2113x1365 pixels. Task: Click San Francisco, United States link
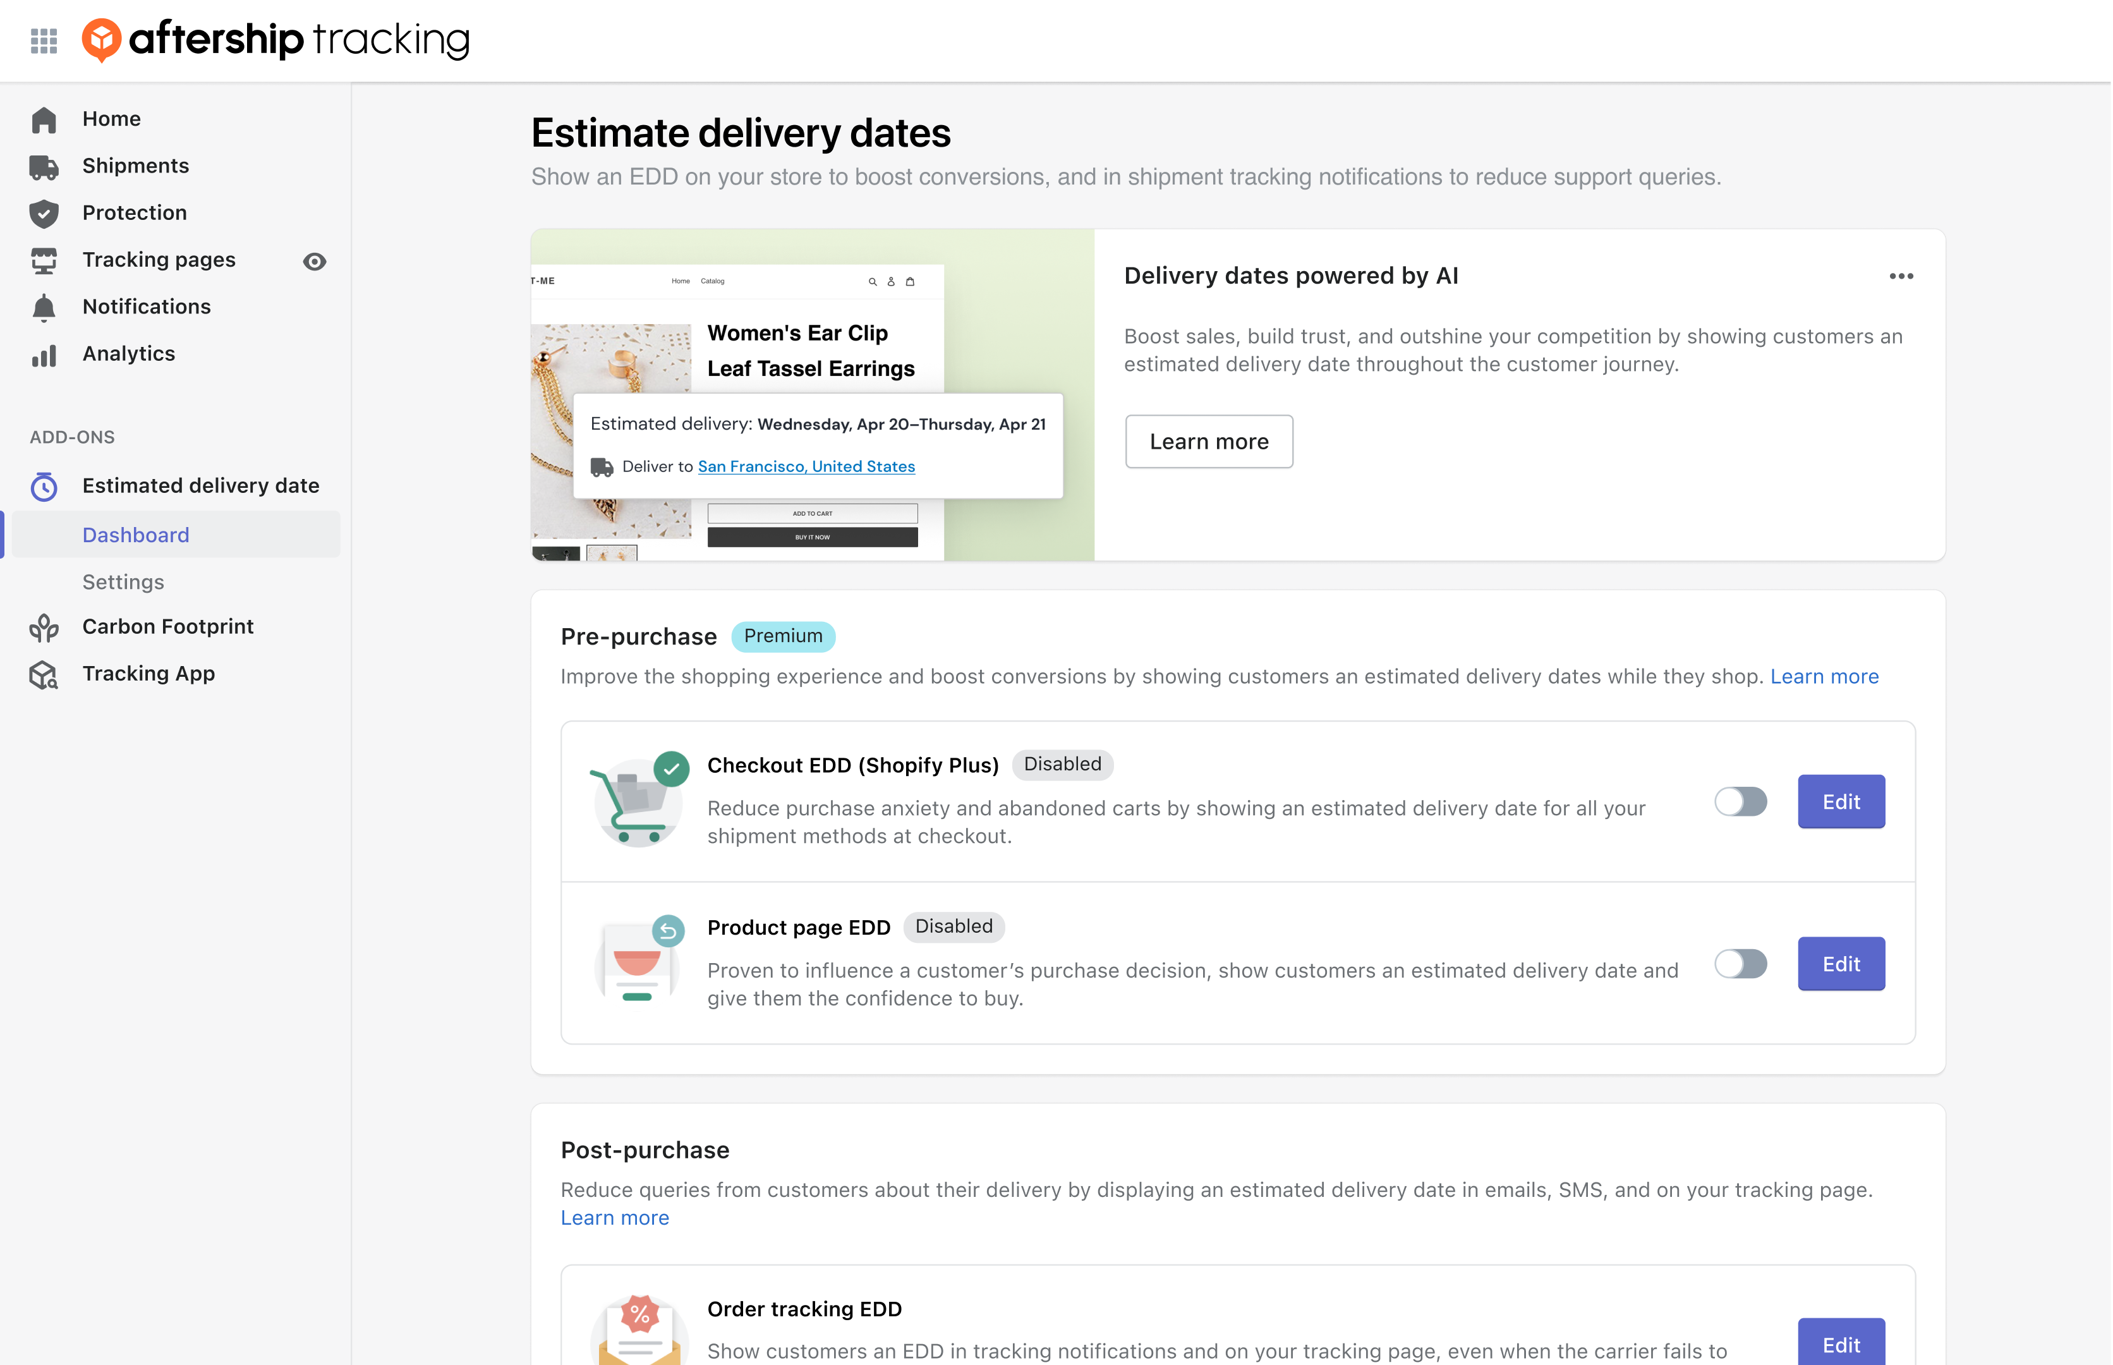pos(806,466)
